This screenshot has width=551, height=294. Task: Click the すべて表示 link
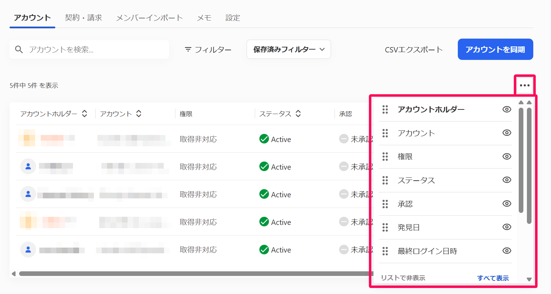(493, 278)
